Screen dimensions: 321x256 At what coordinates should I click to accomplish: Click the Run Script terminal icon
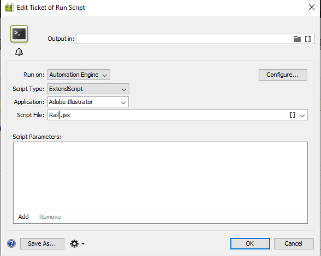[19, 34]
